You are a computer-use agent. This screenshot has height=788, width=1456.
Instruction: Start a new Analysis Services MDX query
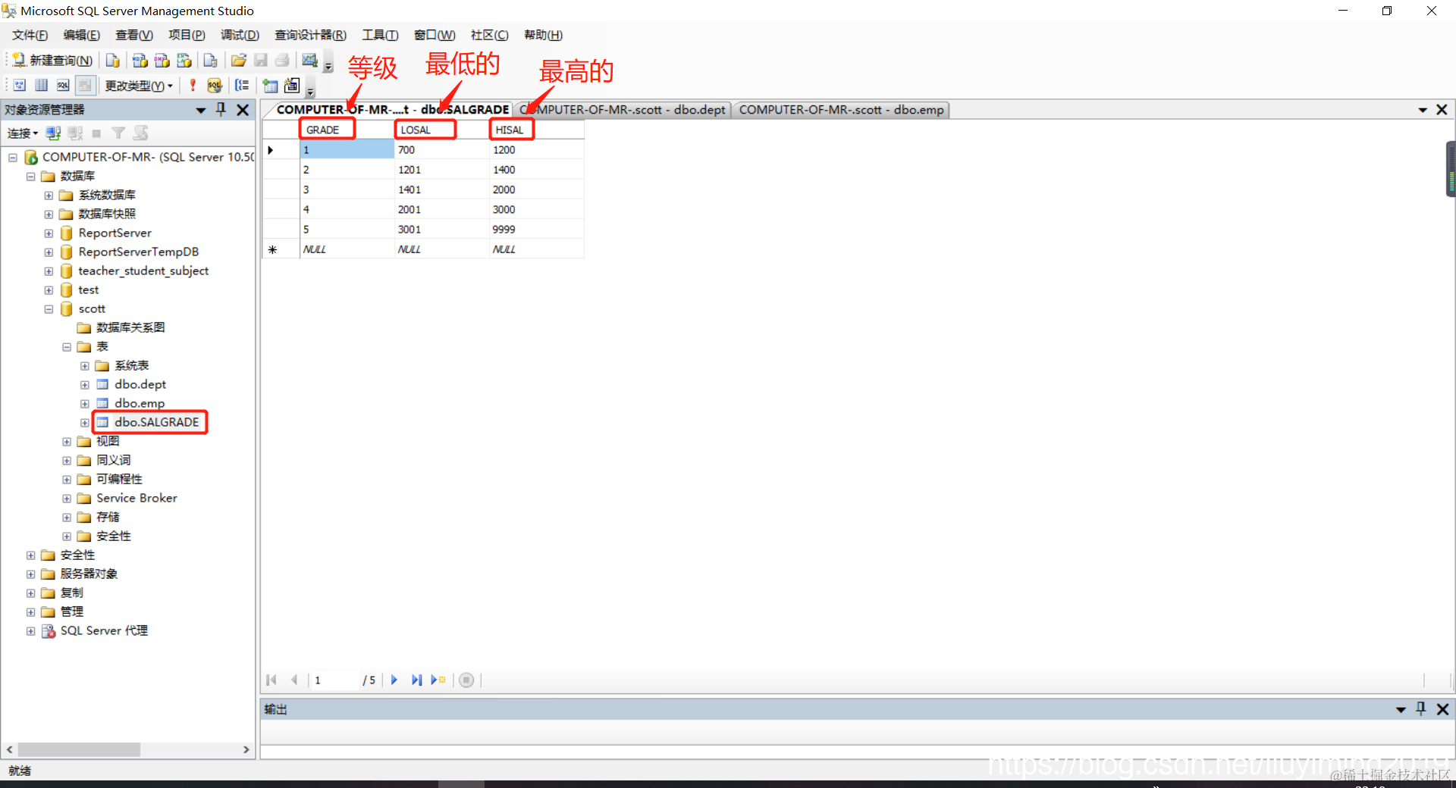click(x=140, y=61)
